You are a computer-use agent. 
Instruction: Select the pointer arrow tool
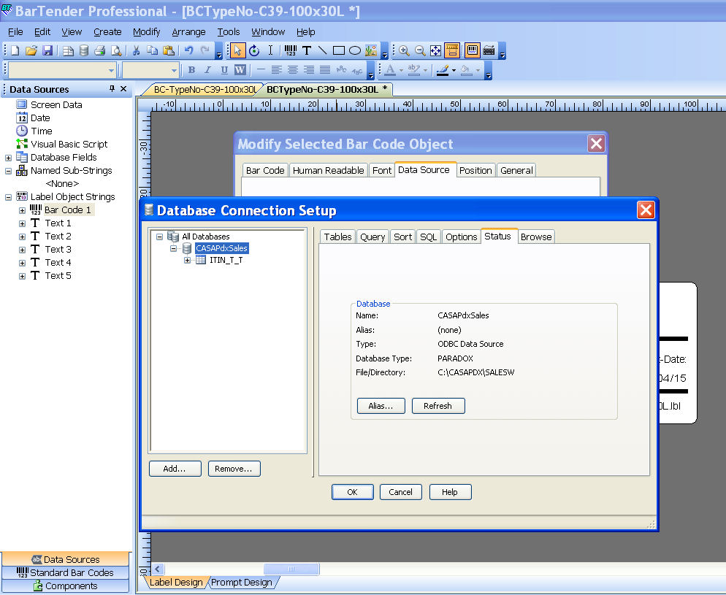tap(237, 50)
